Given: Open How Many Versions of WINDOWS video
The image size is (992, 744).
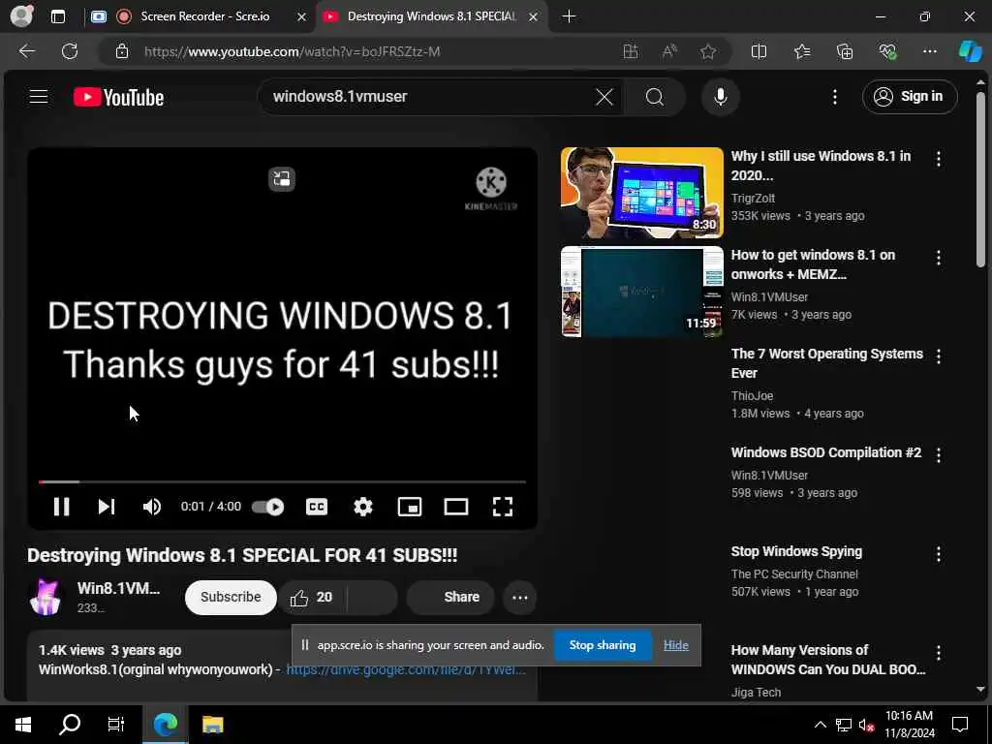Looking at the screenshot, I should (828, 659).
